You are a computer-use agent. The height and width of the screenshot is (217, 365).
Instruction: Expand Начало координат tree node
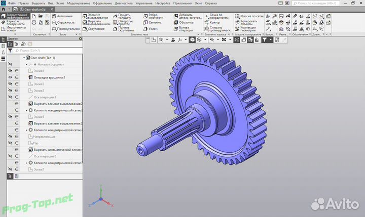tap(27, 64)
